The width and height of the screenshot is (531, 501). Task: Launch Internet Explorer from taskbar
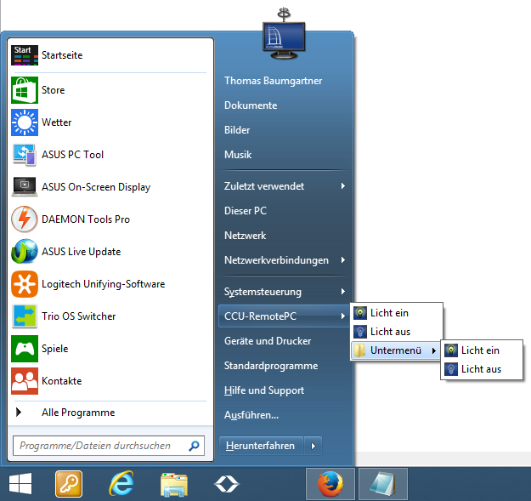[x=121, y=484]
